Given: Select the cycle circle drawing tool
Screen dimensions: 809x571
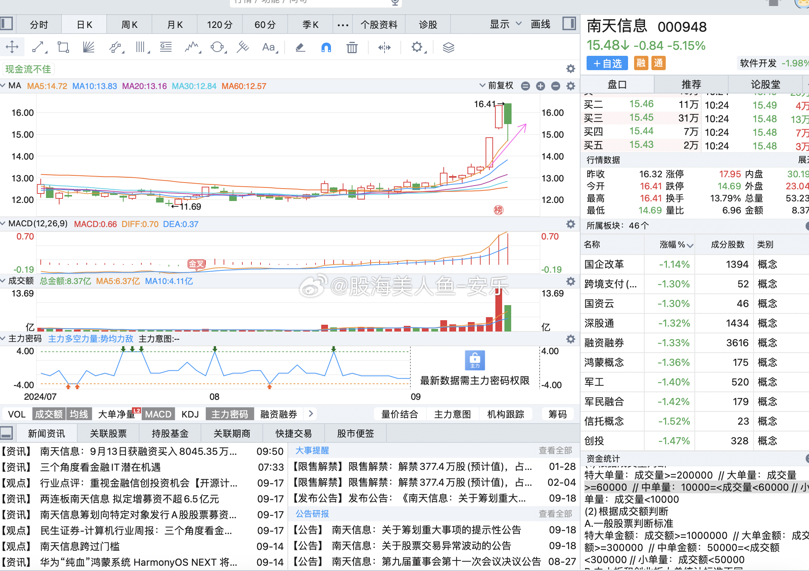Looking at the screenshot, I should (218, 47).
